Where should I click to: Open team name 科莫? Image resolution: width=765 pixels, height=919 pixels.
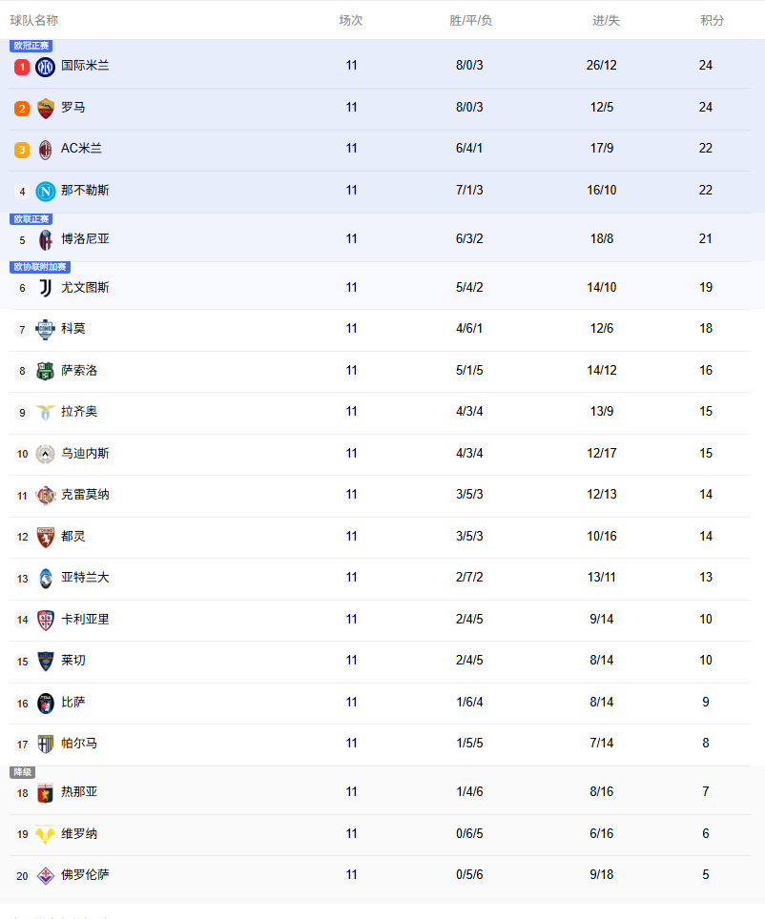[x=73, y=329]
